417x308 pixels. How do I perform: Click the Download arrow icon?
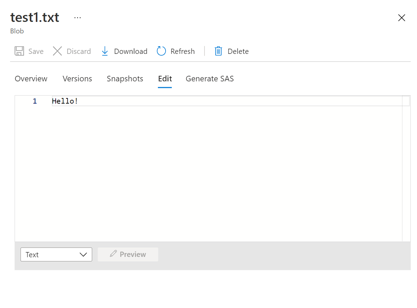pyautogui.click(x=105, y=51)
